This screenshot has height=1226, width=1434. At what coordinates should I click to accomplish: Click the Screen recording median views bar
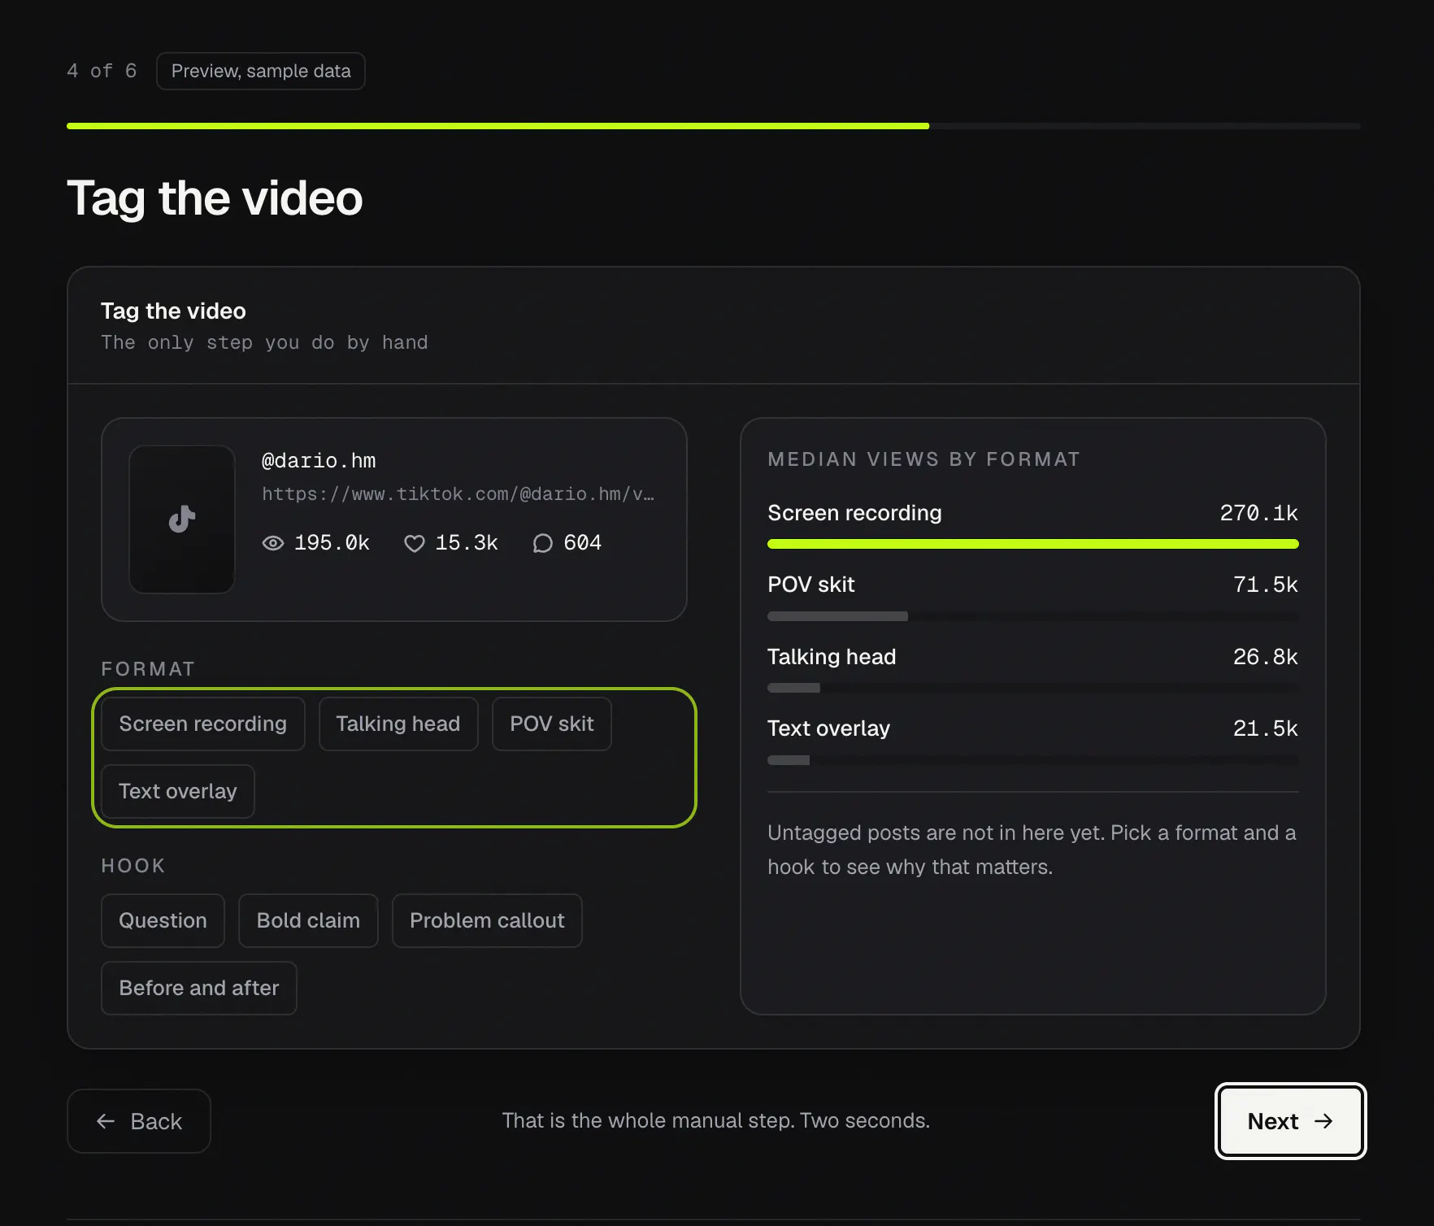[1033, 544]
